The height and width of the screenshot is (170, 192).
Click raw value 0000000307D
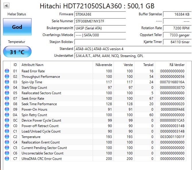(172, 88)
